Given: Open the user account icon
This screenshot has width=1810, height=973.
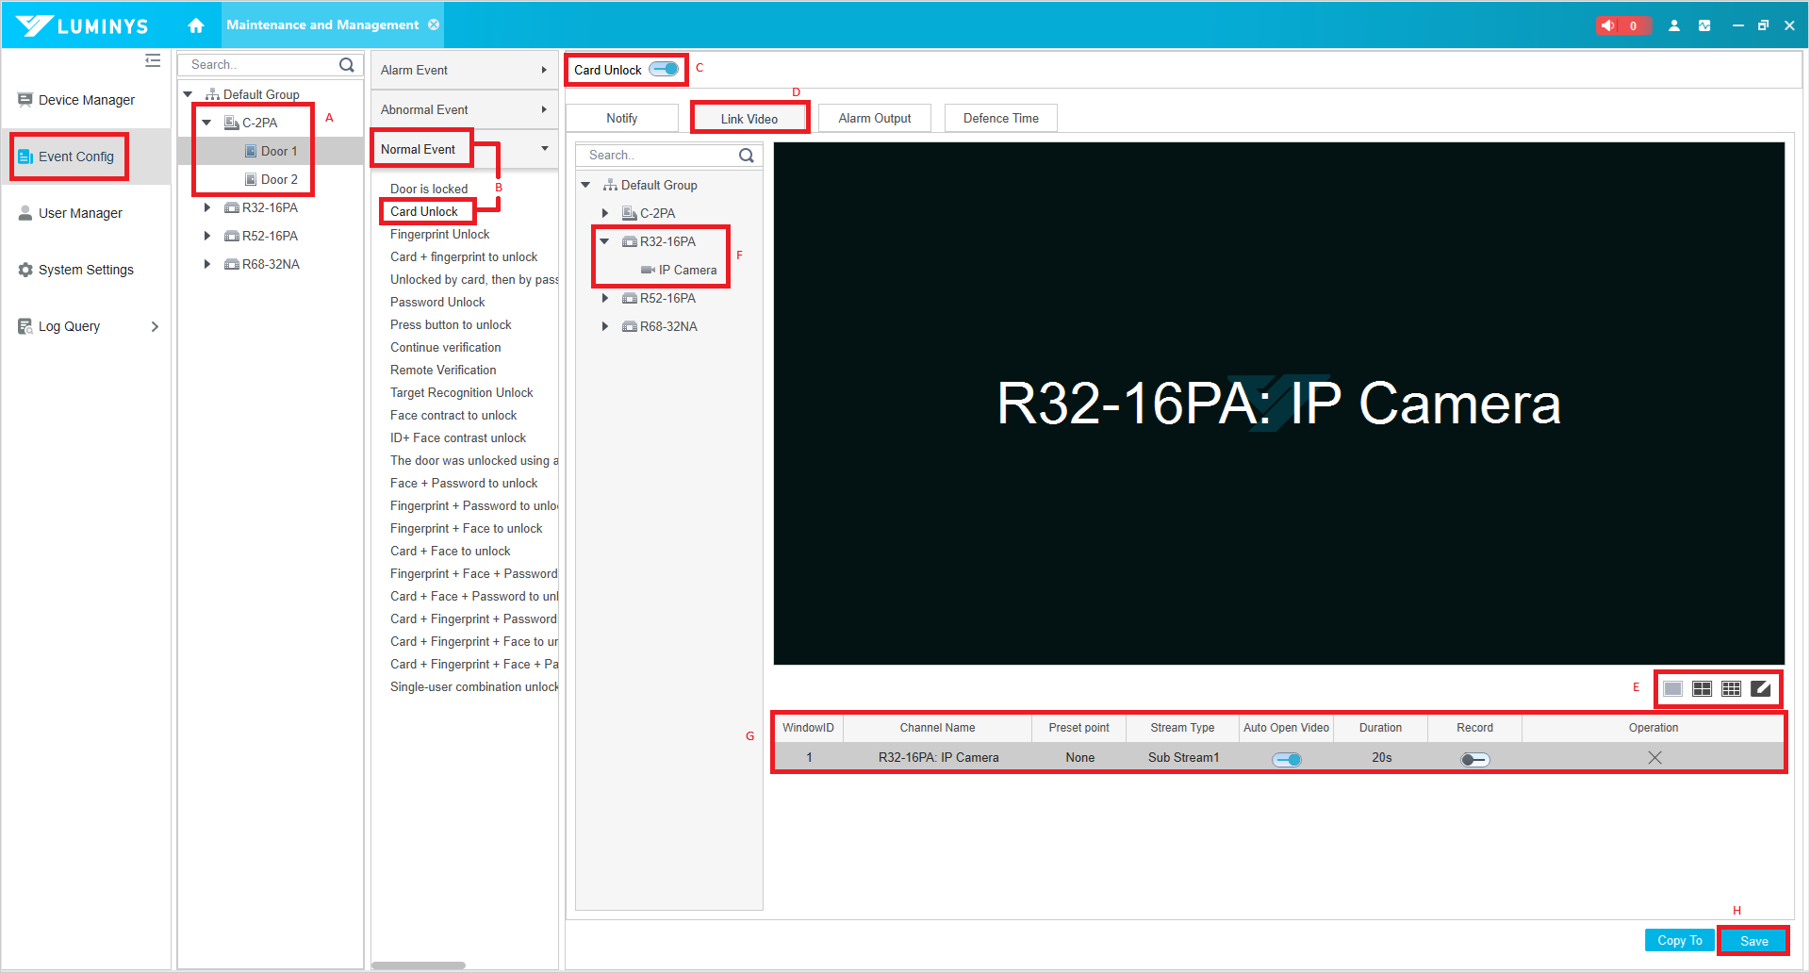Looking at the screenshot, I should pyautogui.click(x=1674, y=25).
